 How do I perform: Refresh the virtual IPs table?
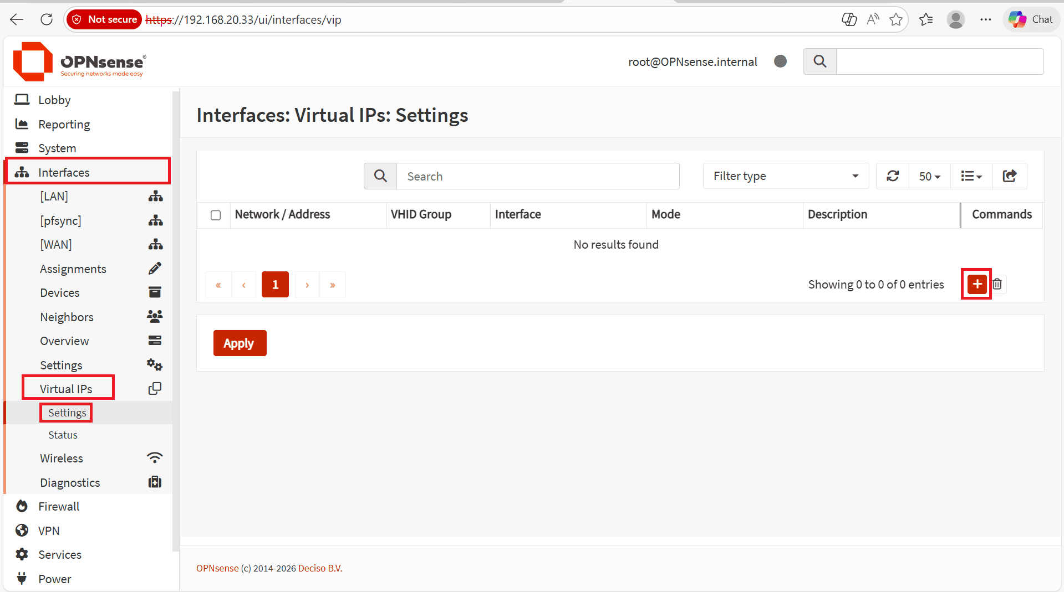[x=893, y=176]
